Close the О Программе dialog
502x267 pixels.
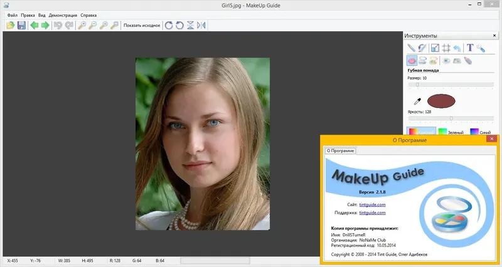[492, 139]
